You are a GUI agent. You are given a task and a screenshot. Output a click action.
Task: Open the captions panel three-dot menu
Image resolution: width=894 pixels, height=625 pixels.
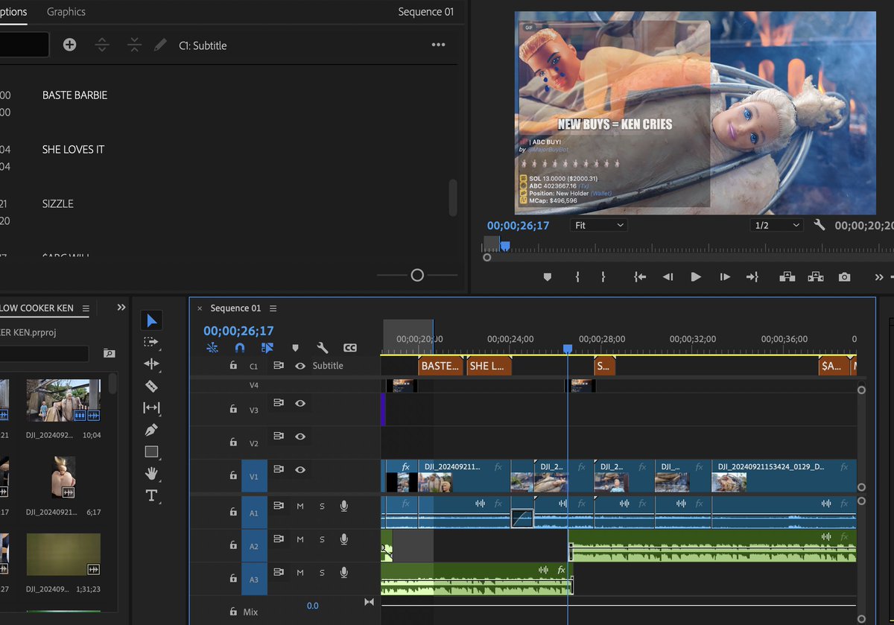[439, 45]
